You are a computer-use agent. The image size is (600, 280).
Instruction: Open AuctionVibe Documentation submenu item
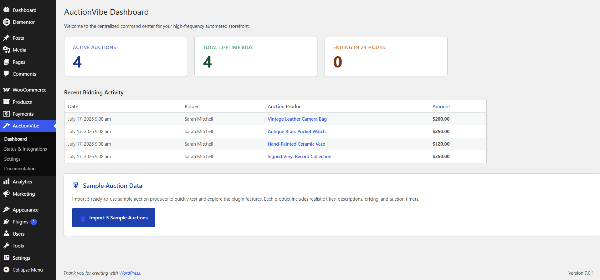pos(20,169)
